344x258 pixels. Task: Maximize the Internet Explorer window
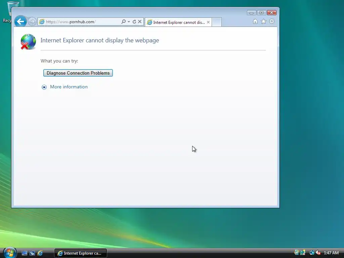(x=261, y=13)
